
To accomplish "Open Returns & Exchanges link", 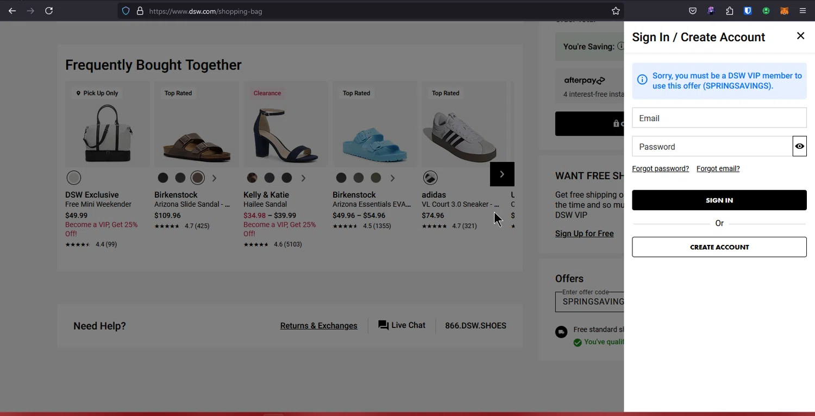I will coord(319,326).
